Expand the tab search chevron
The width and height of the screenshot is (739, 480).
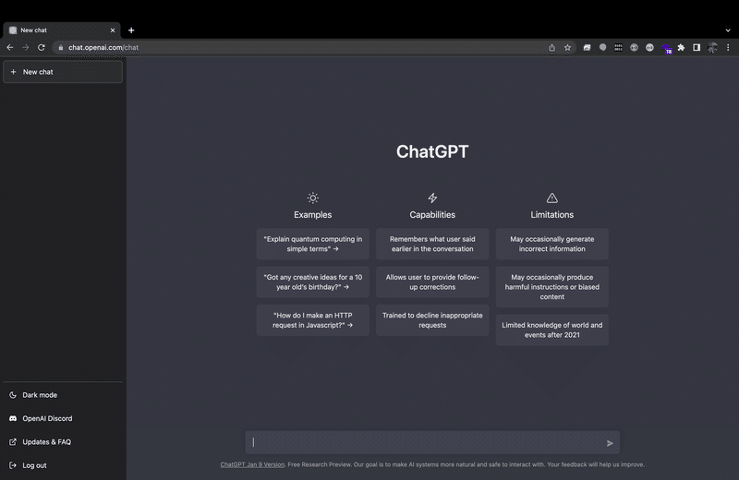point(728,30)
